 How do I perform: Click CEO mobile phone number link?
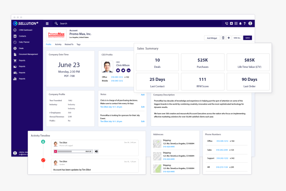click(x=117, y=81)
